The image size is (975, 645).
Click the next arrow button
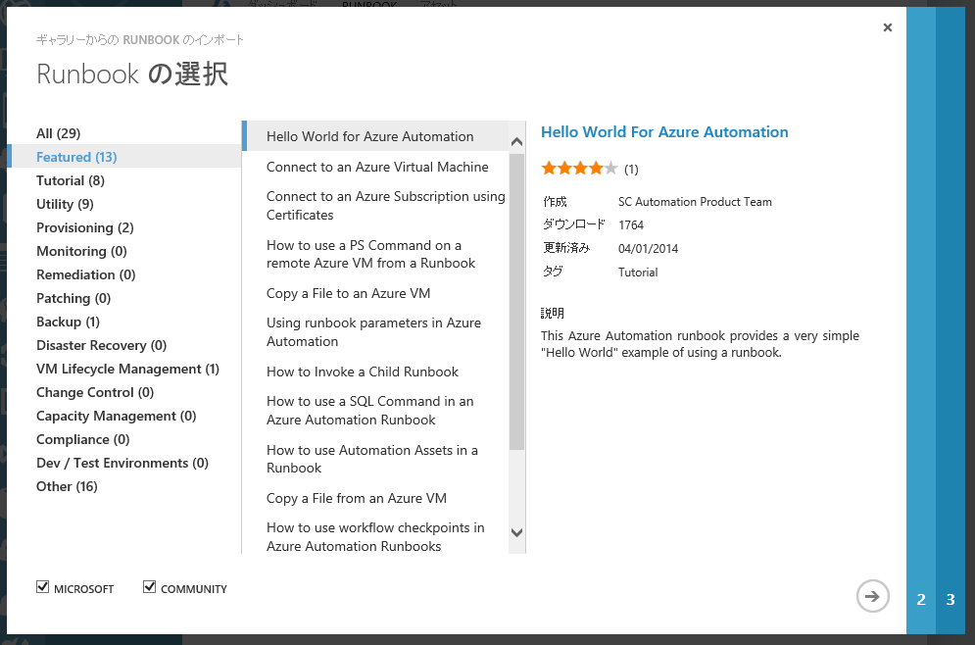point(872,595)
